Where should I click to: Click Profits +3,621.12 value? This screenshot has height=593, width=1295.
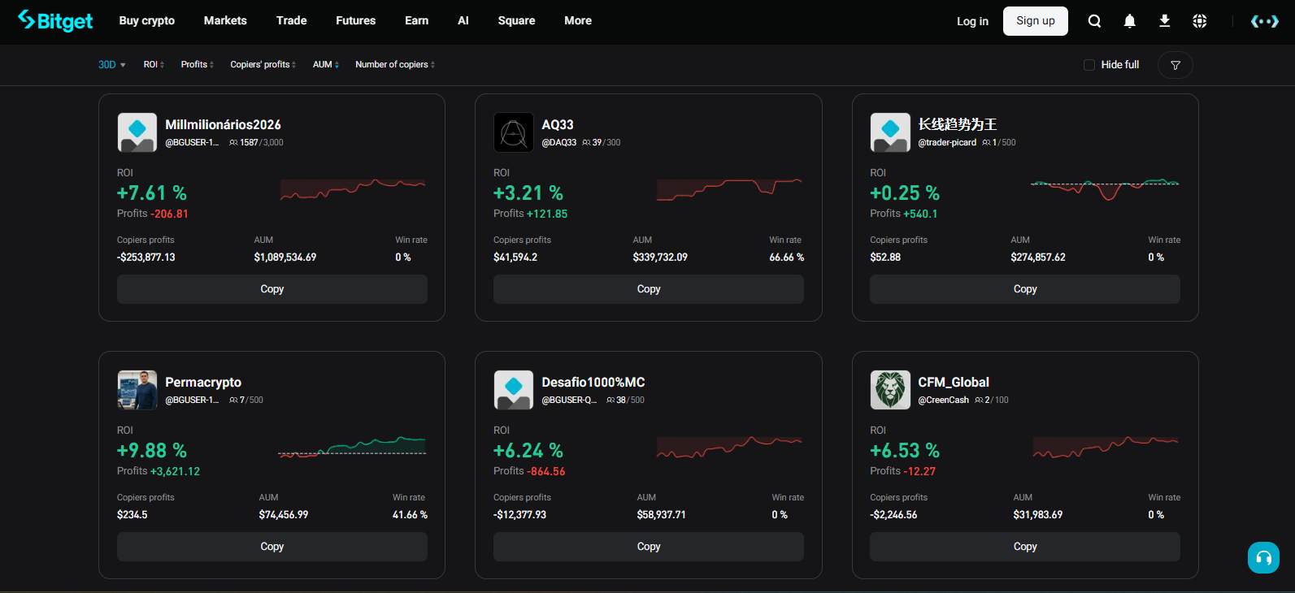(x=175, y=471)
